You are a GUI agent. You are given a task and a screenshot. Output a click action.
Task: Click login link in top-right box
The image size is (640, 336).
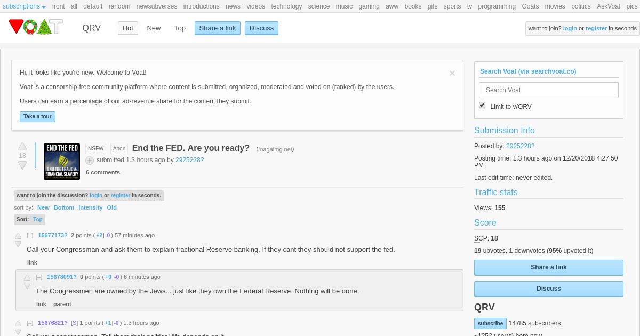(x=570, y=28)
